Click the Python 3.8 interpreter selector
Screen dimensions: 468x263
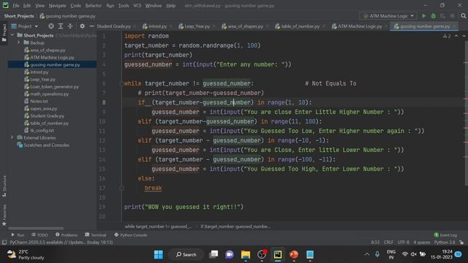(445, 242)
